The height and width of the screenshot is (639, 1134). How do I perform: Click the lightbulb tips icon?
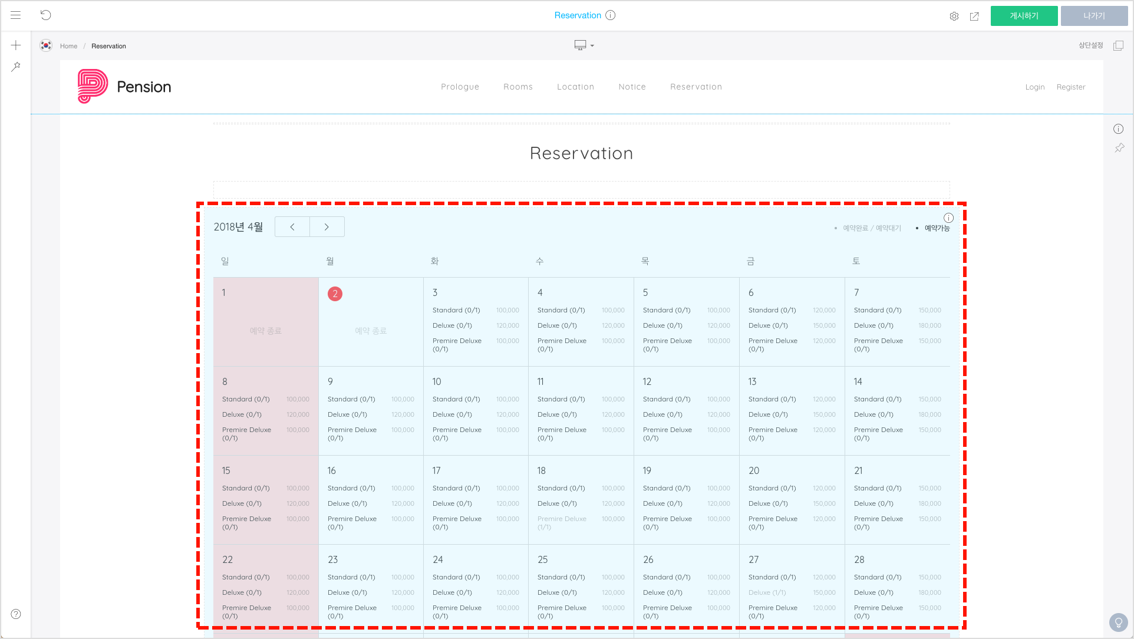pyautogui.click(x=1118, y=622)
